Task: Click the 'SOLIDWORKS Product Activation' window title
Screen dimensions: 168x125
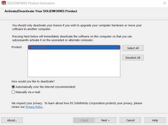Action: pyautogui.click(x=31, y=3)
